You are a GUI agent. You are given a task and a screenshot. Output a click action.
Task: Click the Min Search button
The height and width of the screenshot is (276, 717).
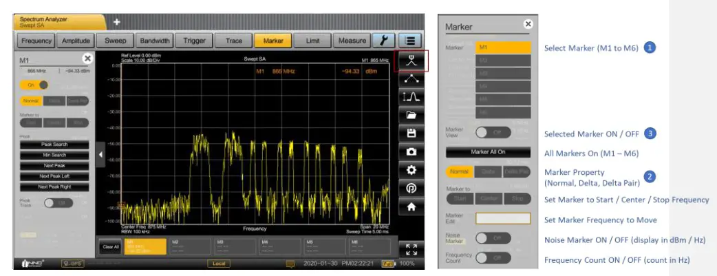tap(54, 155)
